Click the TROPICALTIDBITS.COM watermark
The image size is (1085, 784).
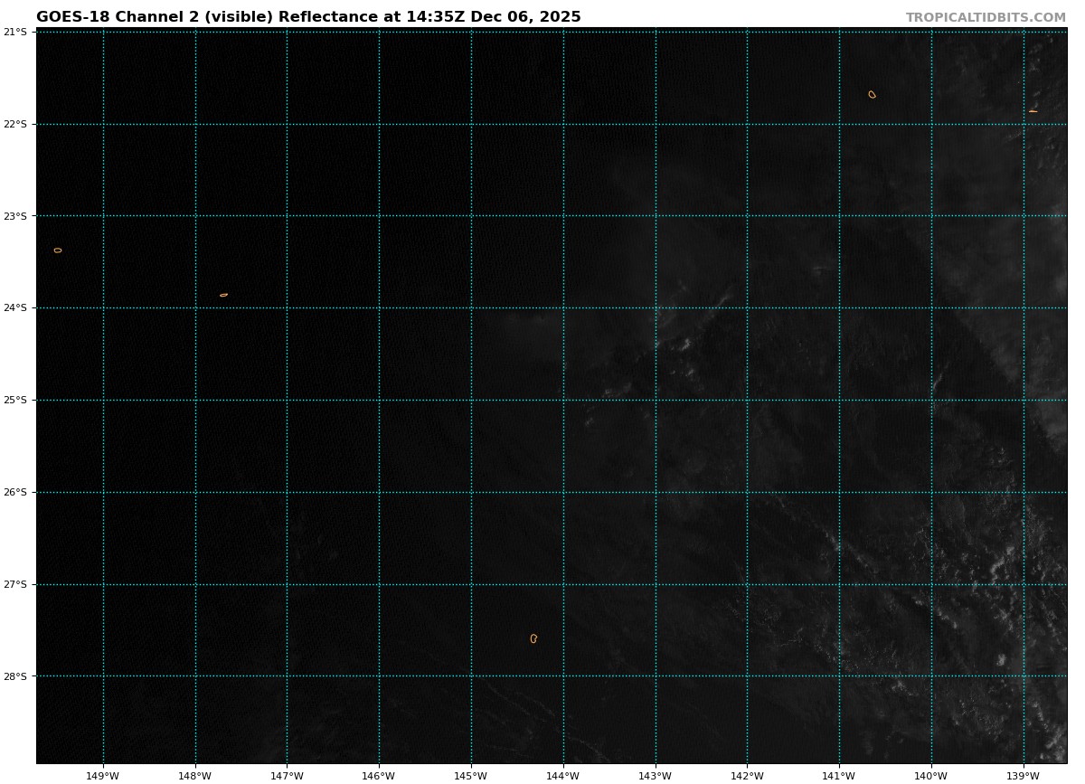click(x=986, y=18)
